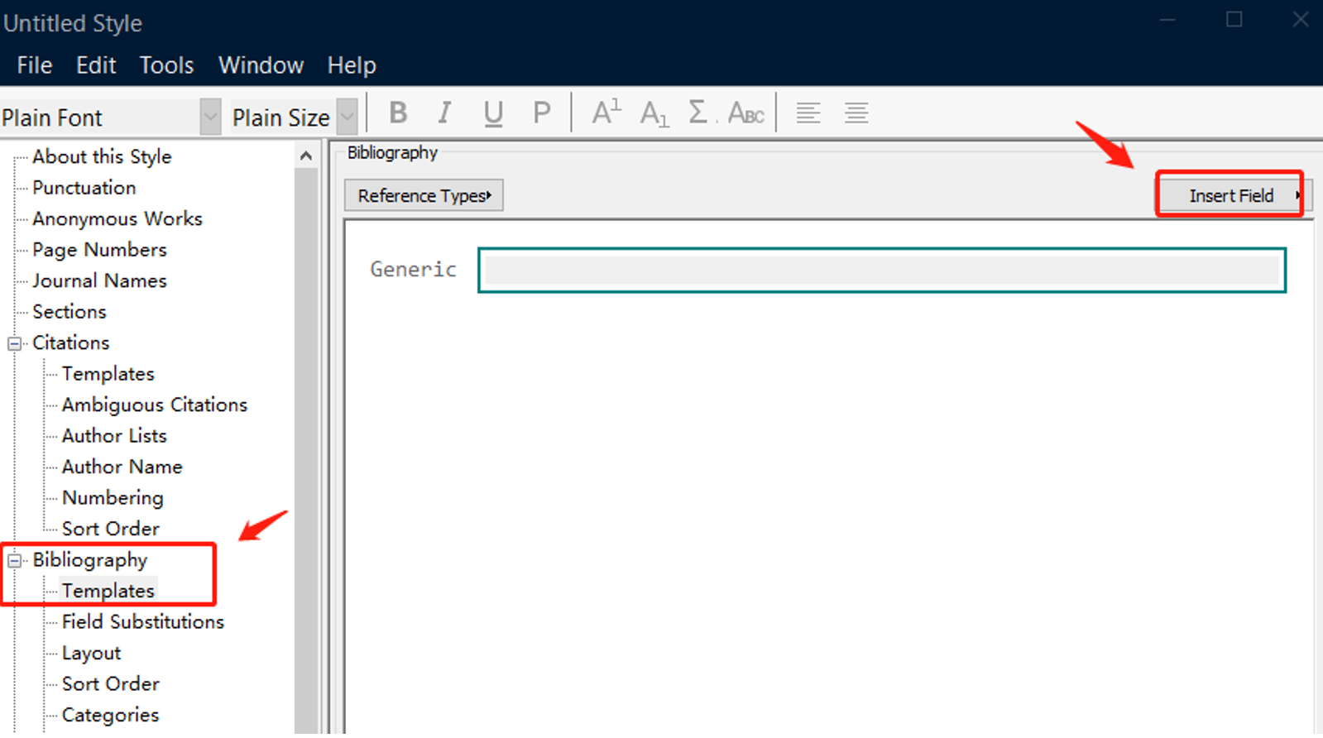Open the Edit menu
1323x738 pixels.
tap(96, 65)
